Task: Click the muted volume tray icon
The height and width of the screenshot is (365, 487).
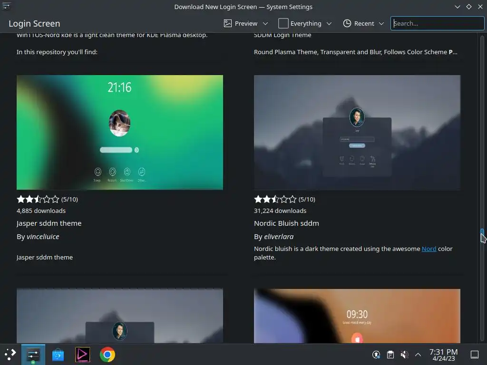Action: point(404,355)
